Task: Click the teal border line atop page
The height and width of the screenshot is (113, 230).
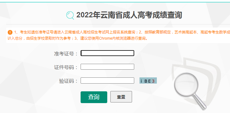Action: click(115, 2)
